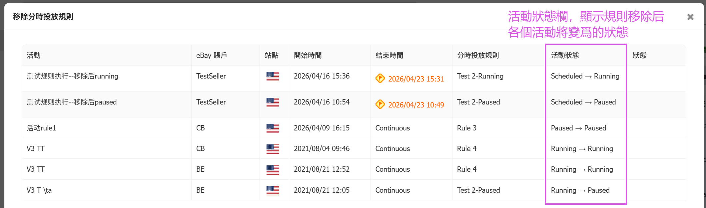706x208 pixels.
Task: Click US flag beside 2021/08/21 12:52
Action: (273, 170)
